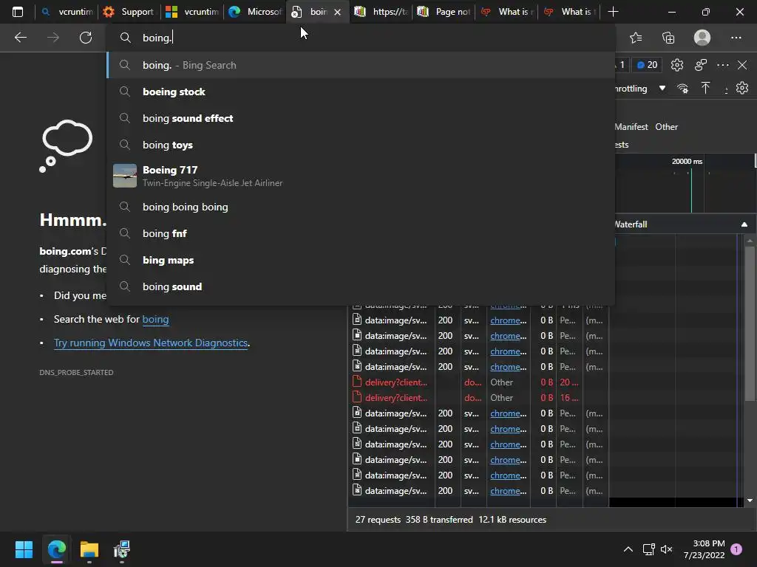757x567 pixels.
Task: Choose the boing sound effect suggestion
Action: tap(361, 118)
